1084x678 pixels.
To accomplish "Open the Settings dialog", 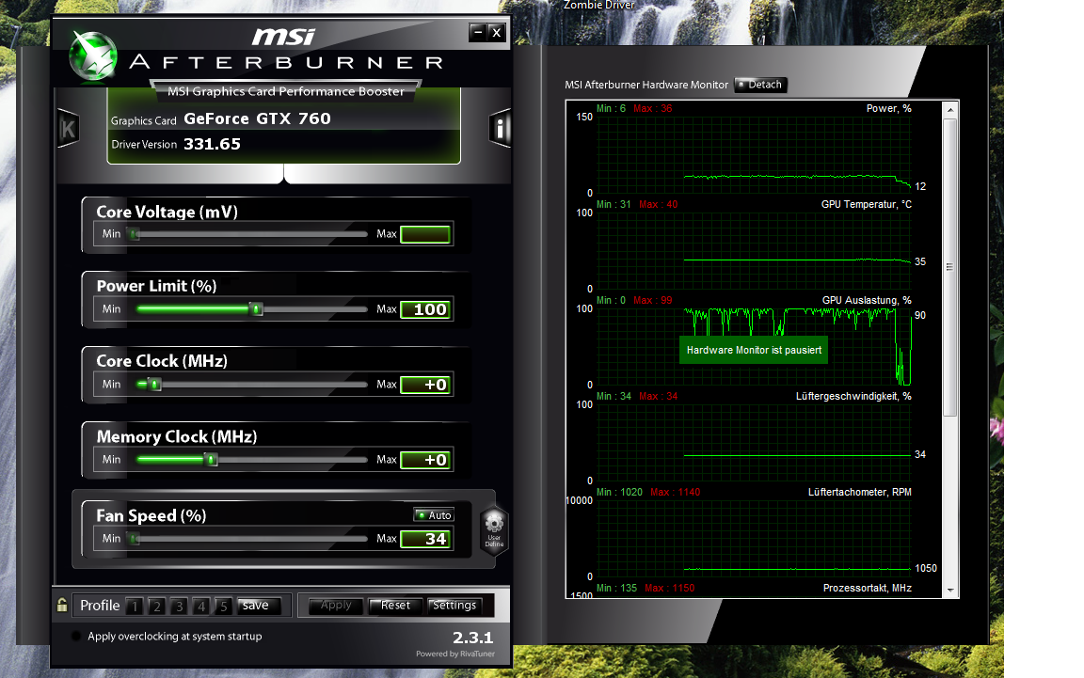I will pos(454,606).
